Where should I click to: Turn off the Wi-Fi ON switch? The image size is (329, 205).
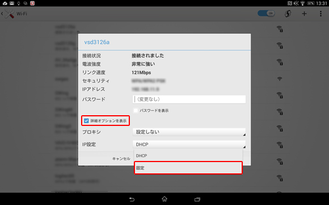(x=266, y=14)
